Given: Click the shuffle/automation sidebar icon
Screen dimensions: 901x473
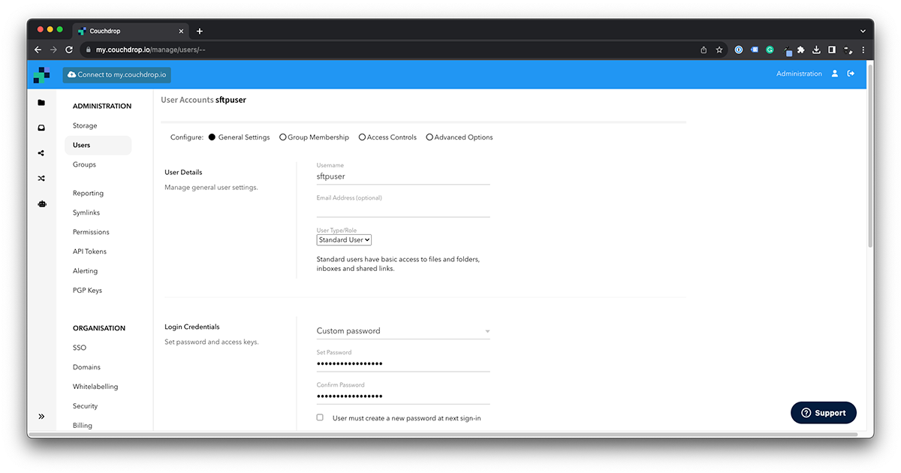Looking at the screenshot, I should coord(41,178).
